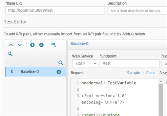The height and width of the screenshot is (116, 167).
Task: Click the soap11:Envelope line in editor
Action: [x=100, y=115]
